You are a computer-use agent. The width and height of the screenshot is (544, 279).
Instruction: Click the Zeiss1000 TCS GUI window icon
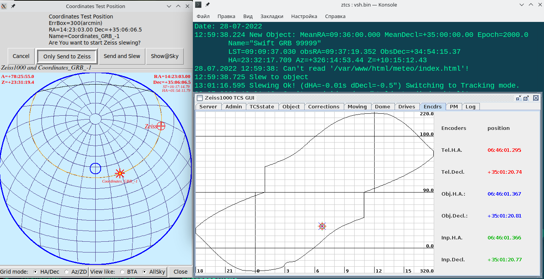coord(199,98)
